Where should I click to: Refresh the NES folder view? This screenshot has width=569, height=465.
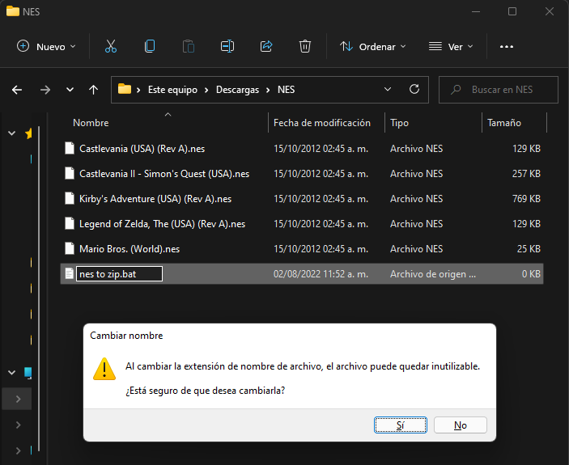[414, 89]
